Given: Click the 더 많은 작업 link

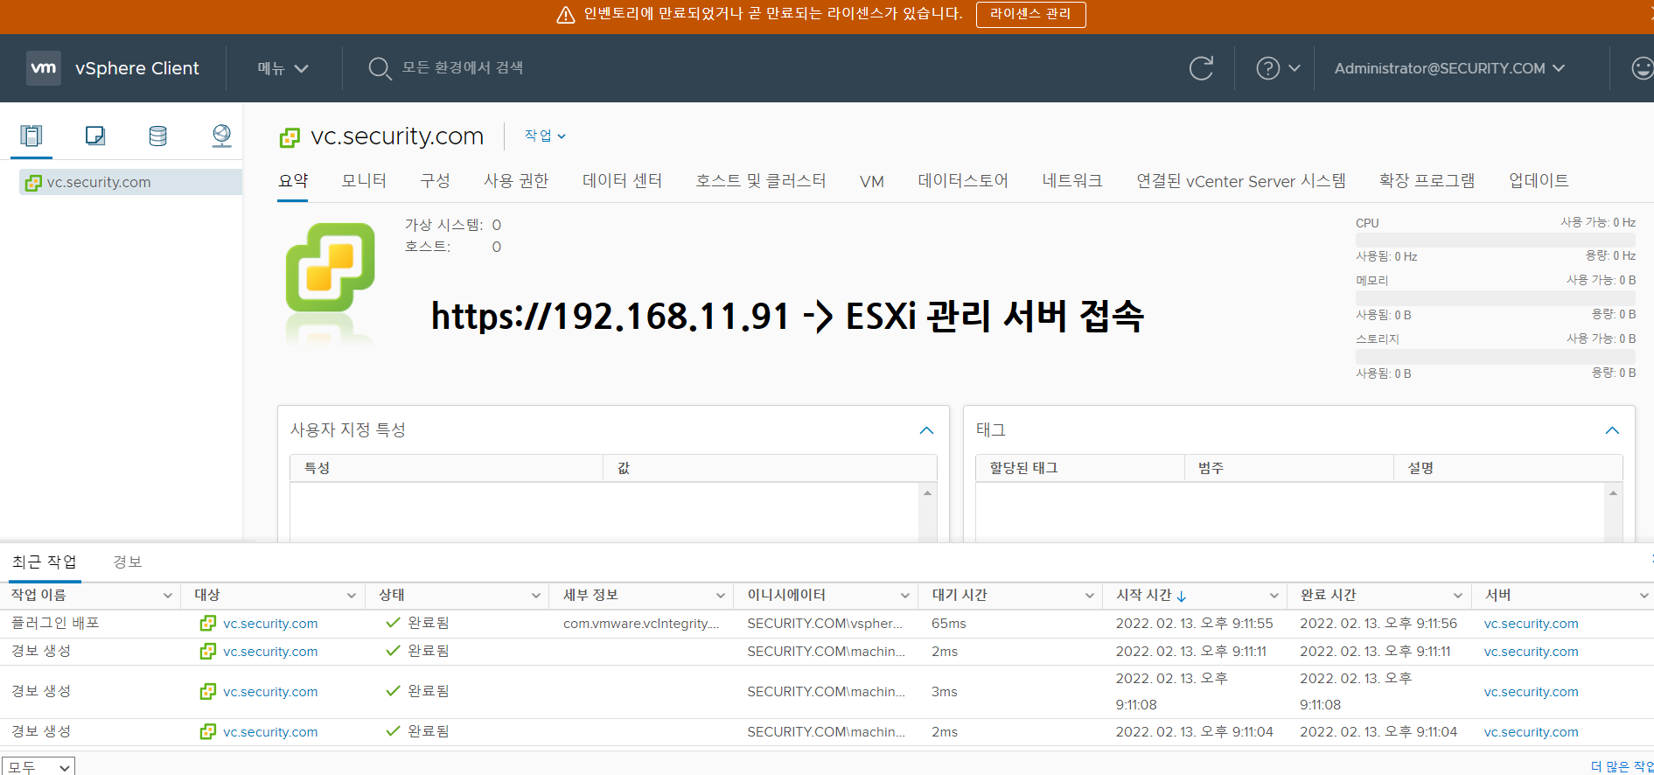Looking at the screenshot, I should pos(1621,767).
